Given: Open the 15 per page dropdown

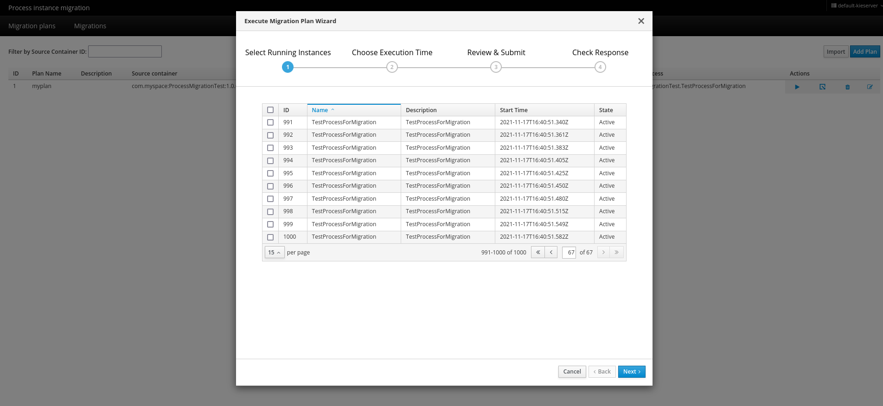Looking at the screenshot, I should point(274,252).
